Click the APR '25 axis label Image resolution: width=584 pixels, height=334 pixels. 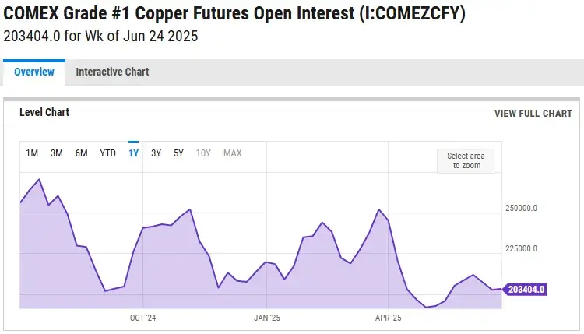point(388,318)
